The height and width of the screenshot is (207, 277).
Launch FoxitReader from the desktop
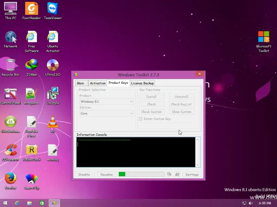point(31,11)
